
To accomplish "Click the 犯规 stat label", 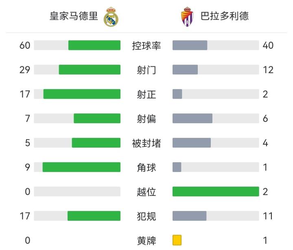I will click(x=146, y=216).
